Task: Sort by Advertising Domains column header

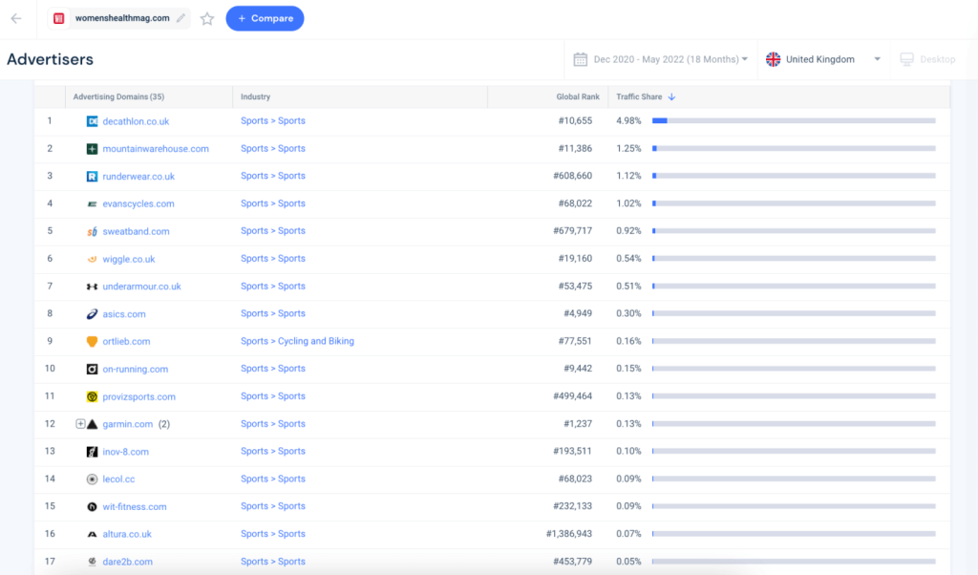Action: pos(118,96)
